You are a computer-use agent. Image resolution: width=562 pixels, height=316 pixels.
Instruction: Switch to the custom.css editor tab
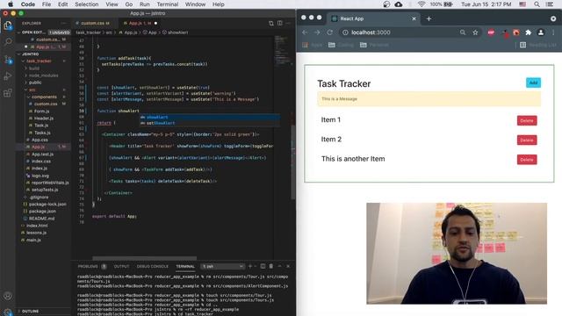point(95,24)
